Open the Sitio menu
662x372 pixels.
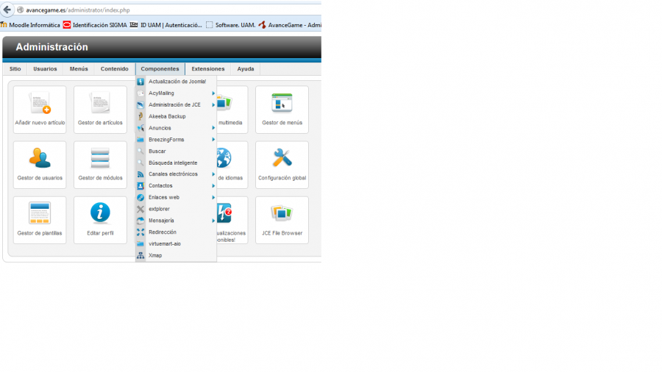pos(15,69)
